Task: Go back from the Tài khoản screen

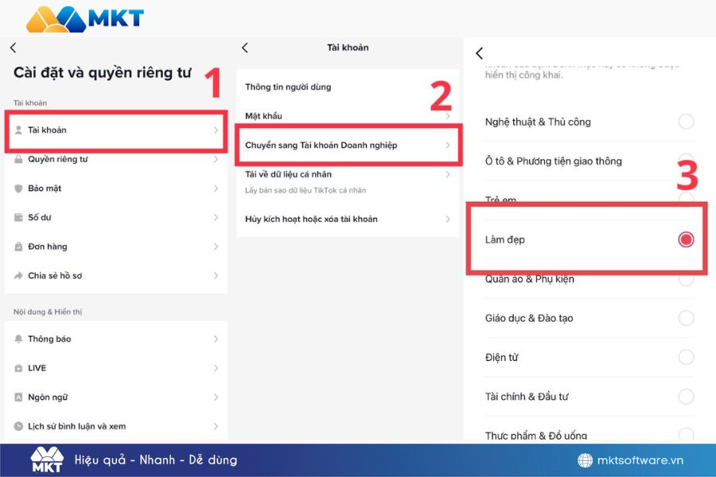Action: (x=244, y=48)
